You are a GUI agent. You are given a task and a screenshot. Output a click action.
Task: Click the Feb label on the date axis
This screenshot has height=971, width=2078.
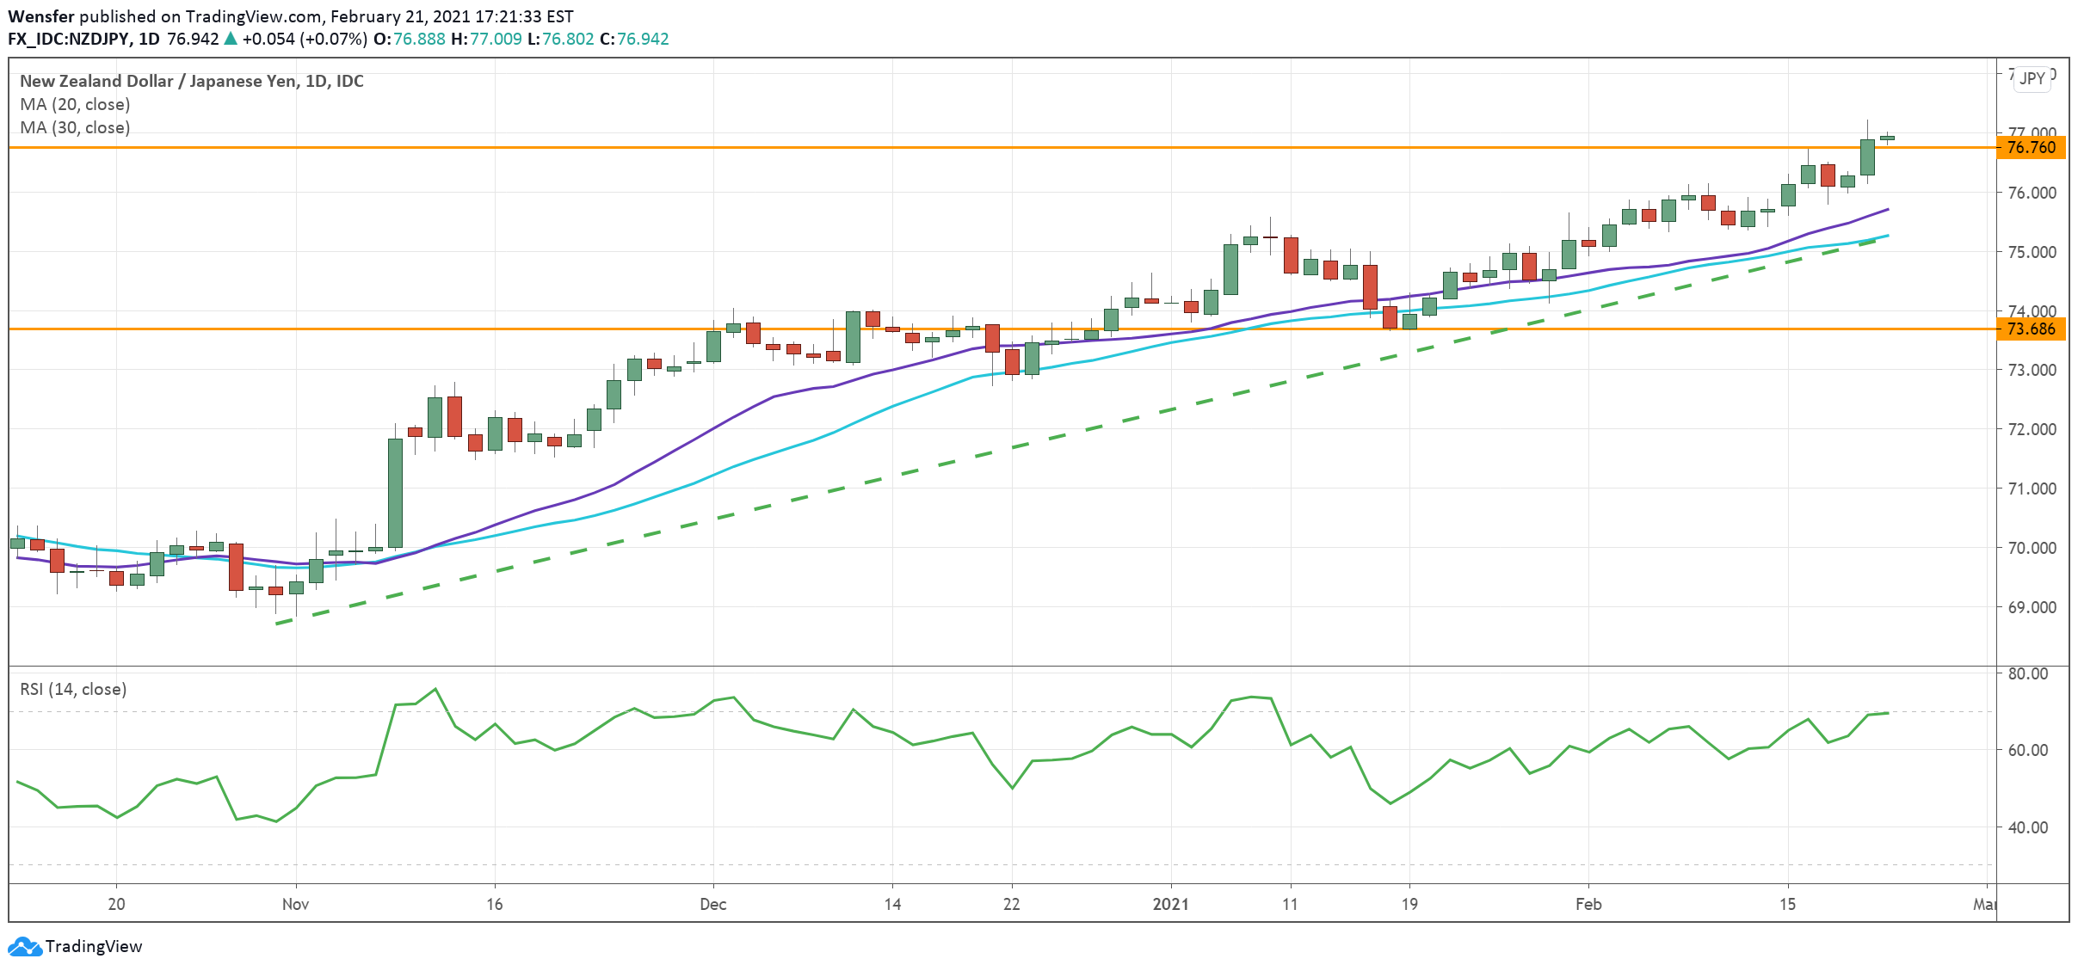click(x=1588, y=904)
